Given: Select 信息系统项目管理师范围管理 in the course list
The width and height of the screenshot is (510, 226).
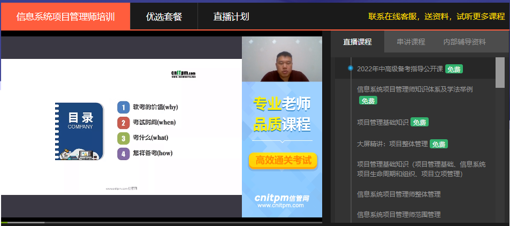Looking at the screenshot, I should click(399, 215).
